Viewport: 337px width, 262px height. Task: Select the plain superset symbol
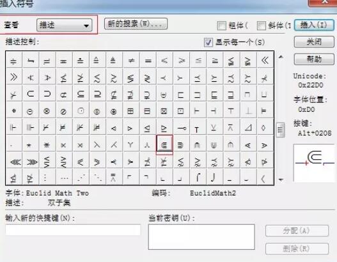point(47,94)
